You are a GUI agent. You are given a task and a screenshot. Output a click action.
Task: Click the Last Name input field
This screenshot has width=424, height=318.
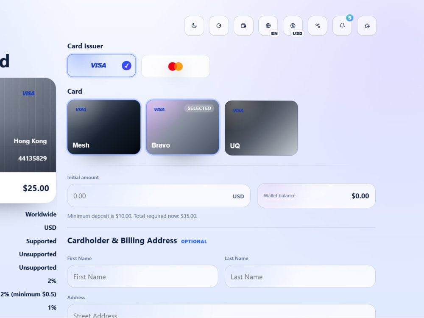(x=300, y=276)
